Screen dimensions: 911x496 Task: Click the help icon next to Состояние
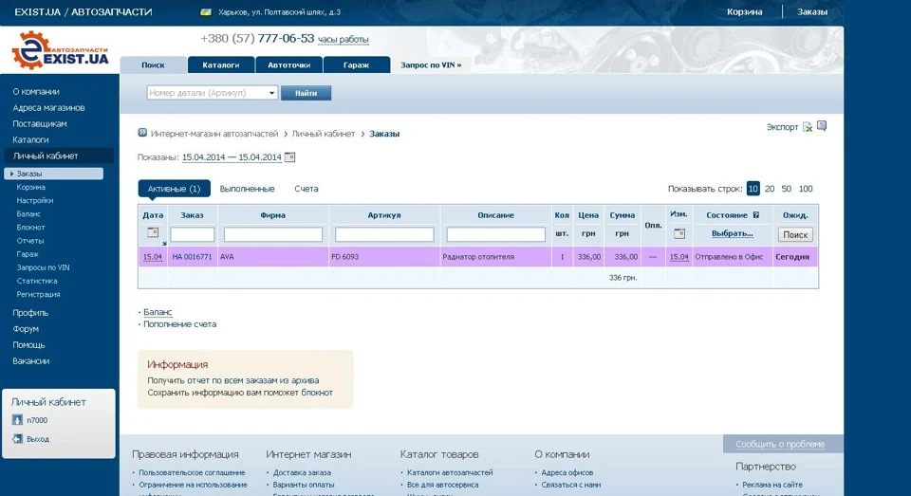[756, 215]
